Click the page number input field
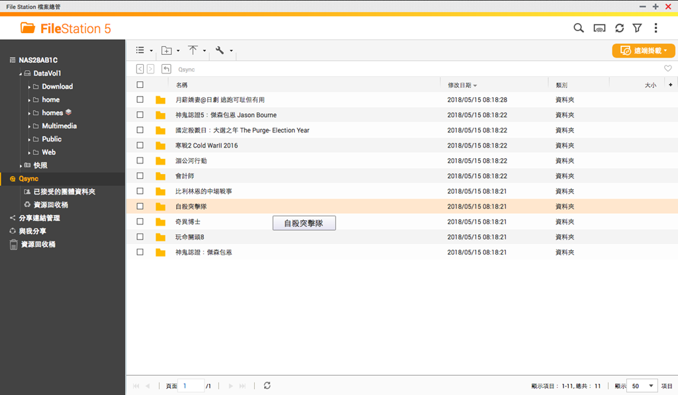678x395 pixels. tap(191, 386)
